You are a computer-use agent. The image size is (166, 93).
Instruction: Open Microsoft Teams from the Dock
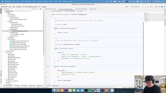(x=98, y=90)
